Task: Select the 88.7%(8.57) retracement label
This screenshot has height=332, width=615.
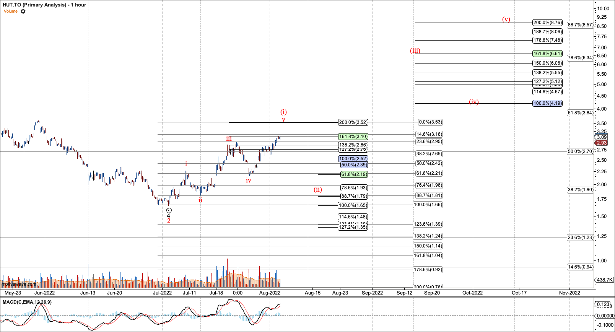Action: point(581,25)
